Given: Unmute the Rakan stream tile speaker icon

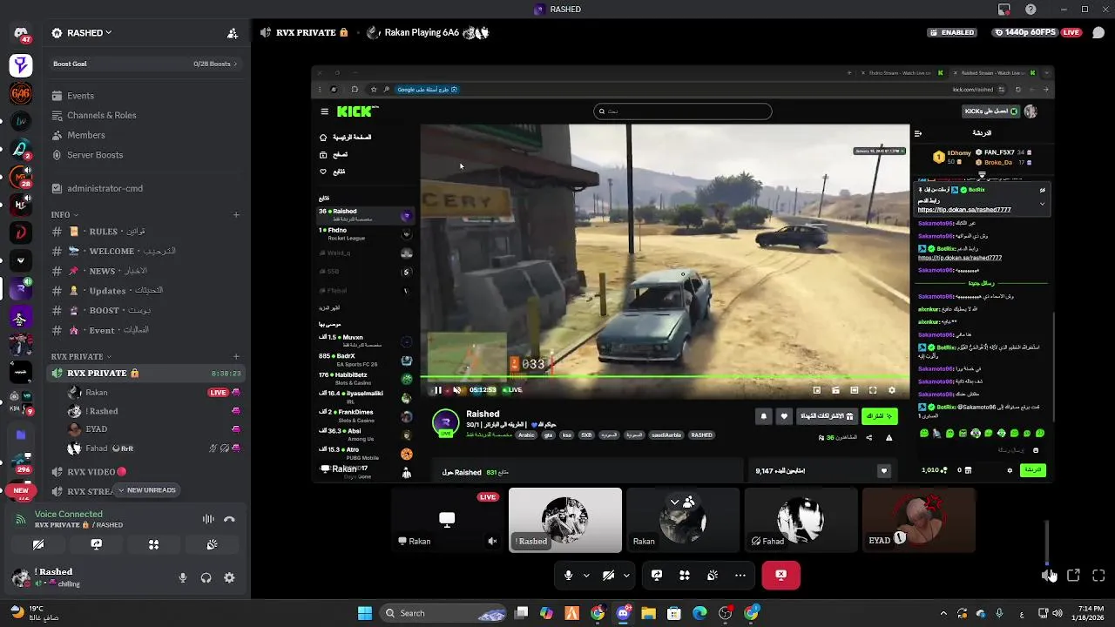Looking at the screenshot, I should pyautogui.click(x=492, y=541).
